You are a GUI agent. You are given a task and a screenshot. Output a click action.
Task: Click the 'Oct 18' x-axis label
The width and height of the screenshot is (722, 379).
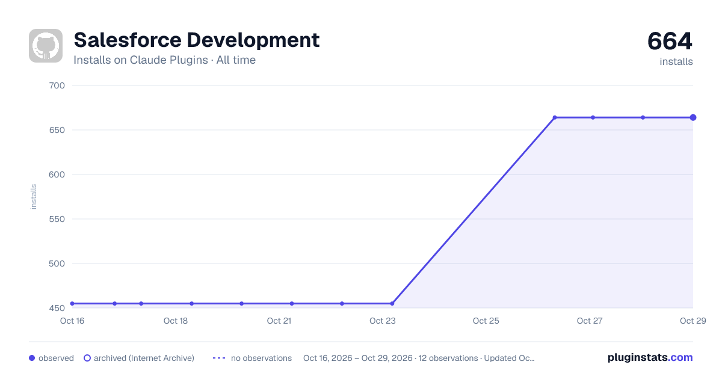click(176, 321)
